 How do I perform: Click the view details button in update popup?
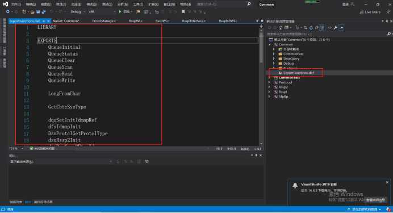(x=375, y=200)
